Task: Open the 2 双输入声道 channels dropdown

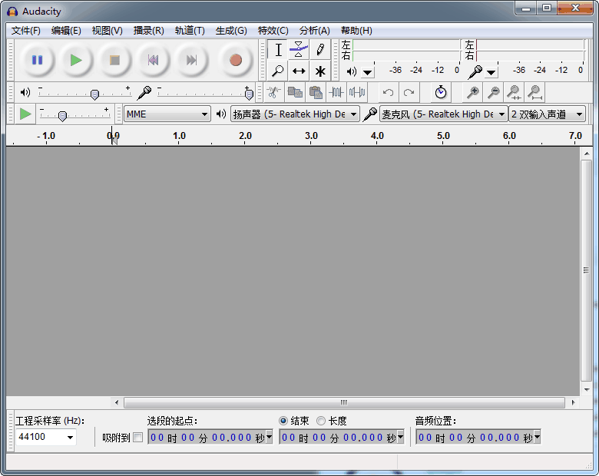Action: click(547, 114)
